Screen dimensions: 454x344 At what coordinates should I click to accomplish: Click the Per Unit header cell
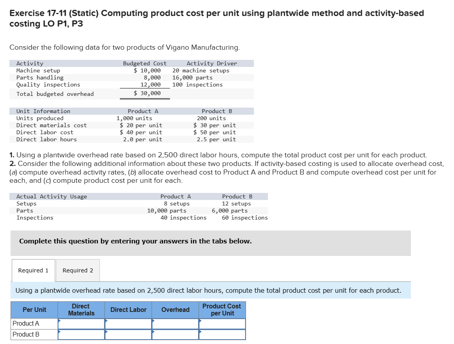click(x=33, y=310)
